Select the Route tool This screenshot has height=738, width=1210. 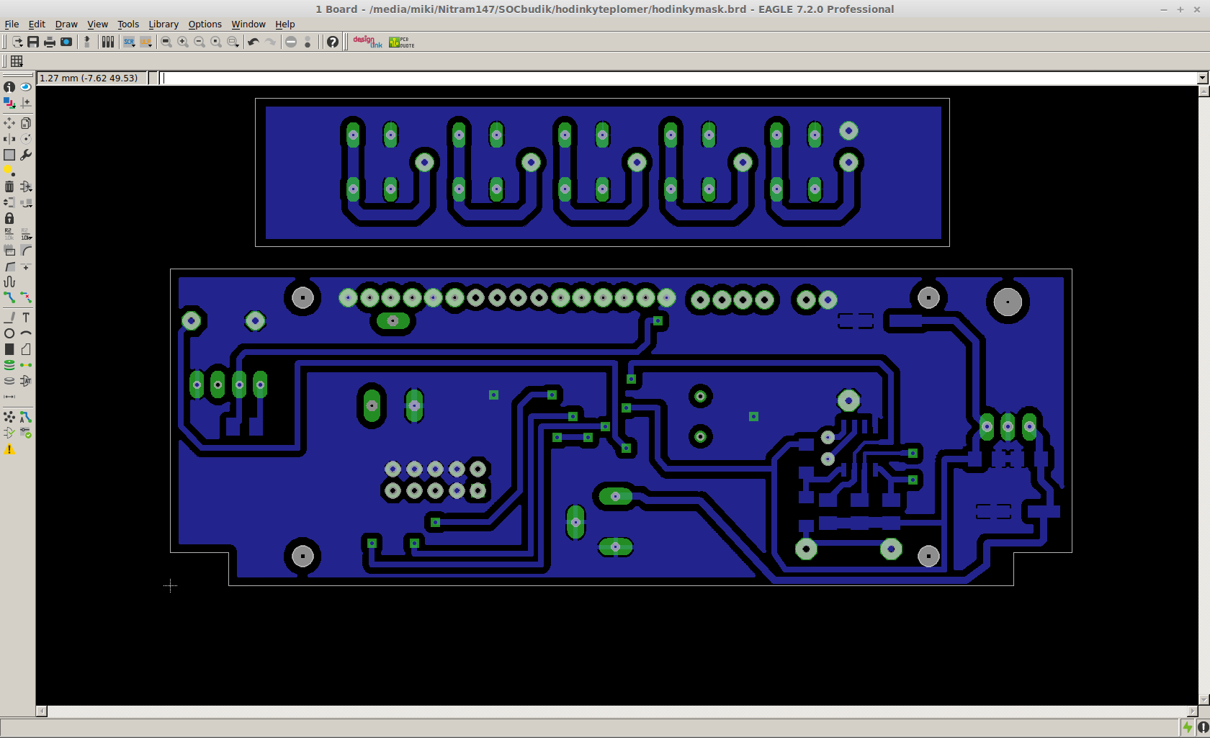click(x=9, y=297)
